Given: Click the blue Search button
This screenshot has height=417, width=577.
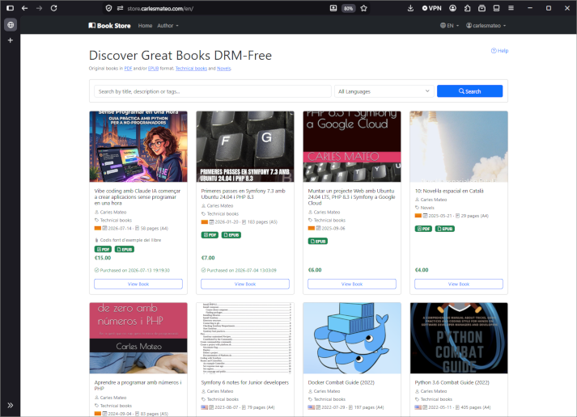Looking at the screenshot, I should [x=469, y=91].
